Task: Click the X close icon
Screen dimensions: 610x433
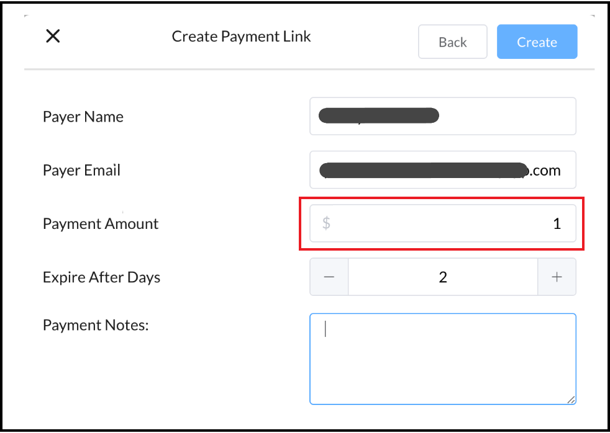Action: click(x=53, y=35)
